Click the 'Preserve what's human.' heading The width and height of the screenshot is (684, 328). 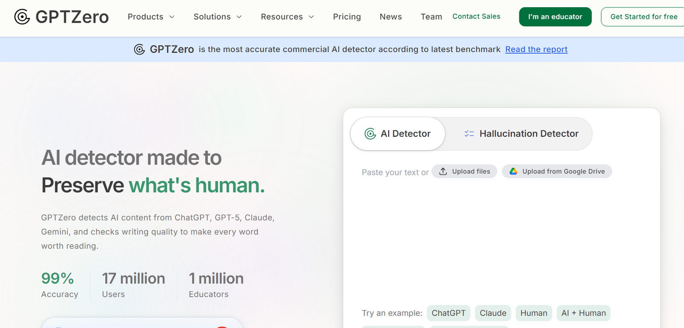coord(153,186)
